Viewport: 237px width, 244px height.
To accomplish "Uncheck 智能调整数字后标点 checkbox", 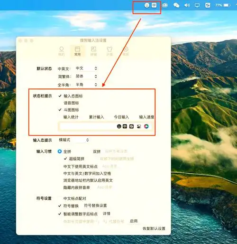I will pos(60,214).
